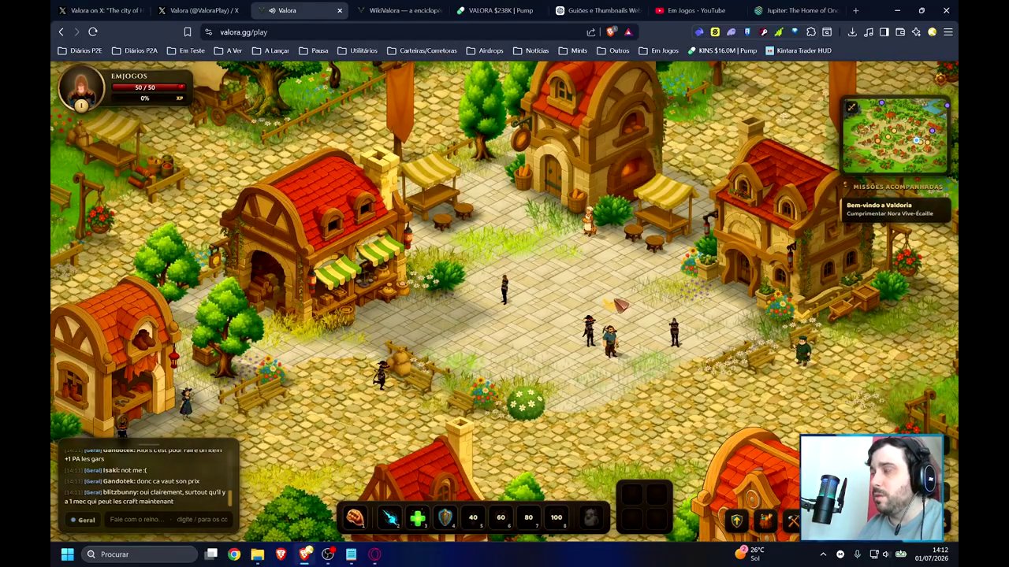Reload the valora.gg page
Image resolution: width=1009 pixels, height=567 pixels.
[x=93, y=31]
